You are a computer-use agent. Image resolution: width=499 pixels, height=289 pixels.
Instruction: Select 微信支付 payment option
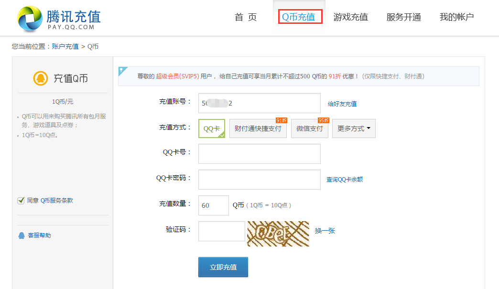tap(309, 128)
